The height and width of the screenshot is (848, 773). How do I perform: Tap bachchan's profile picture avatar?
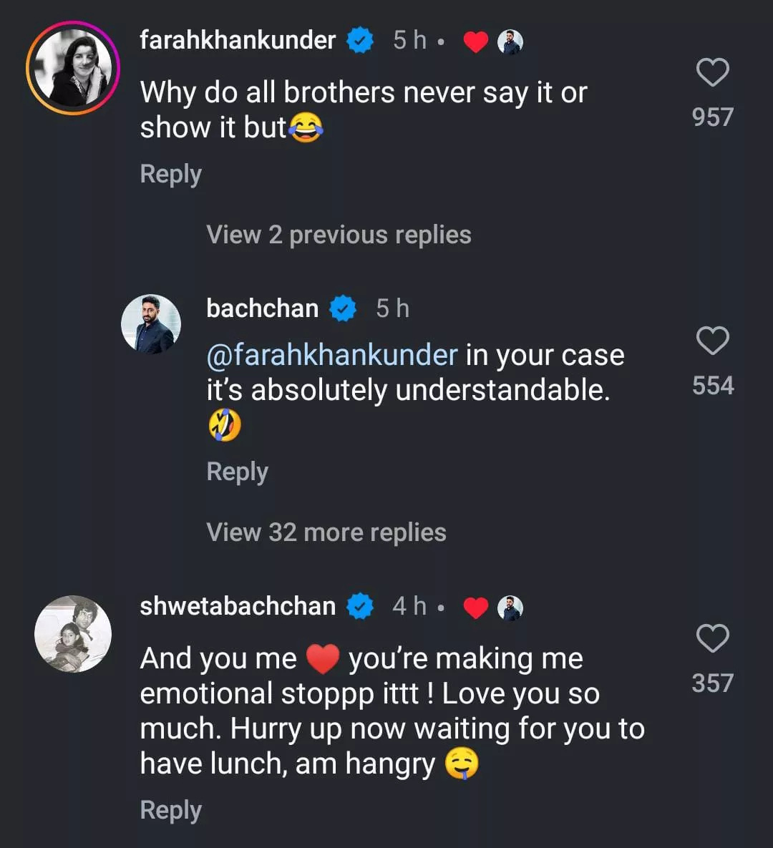(x=151, y=324)
